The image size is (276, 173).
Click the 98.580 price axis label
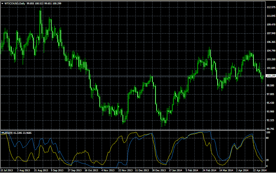[x=270, y=86]
